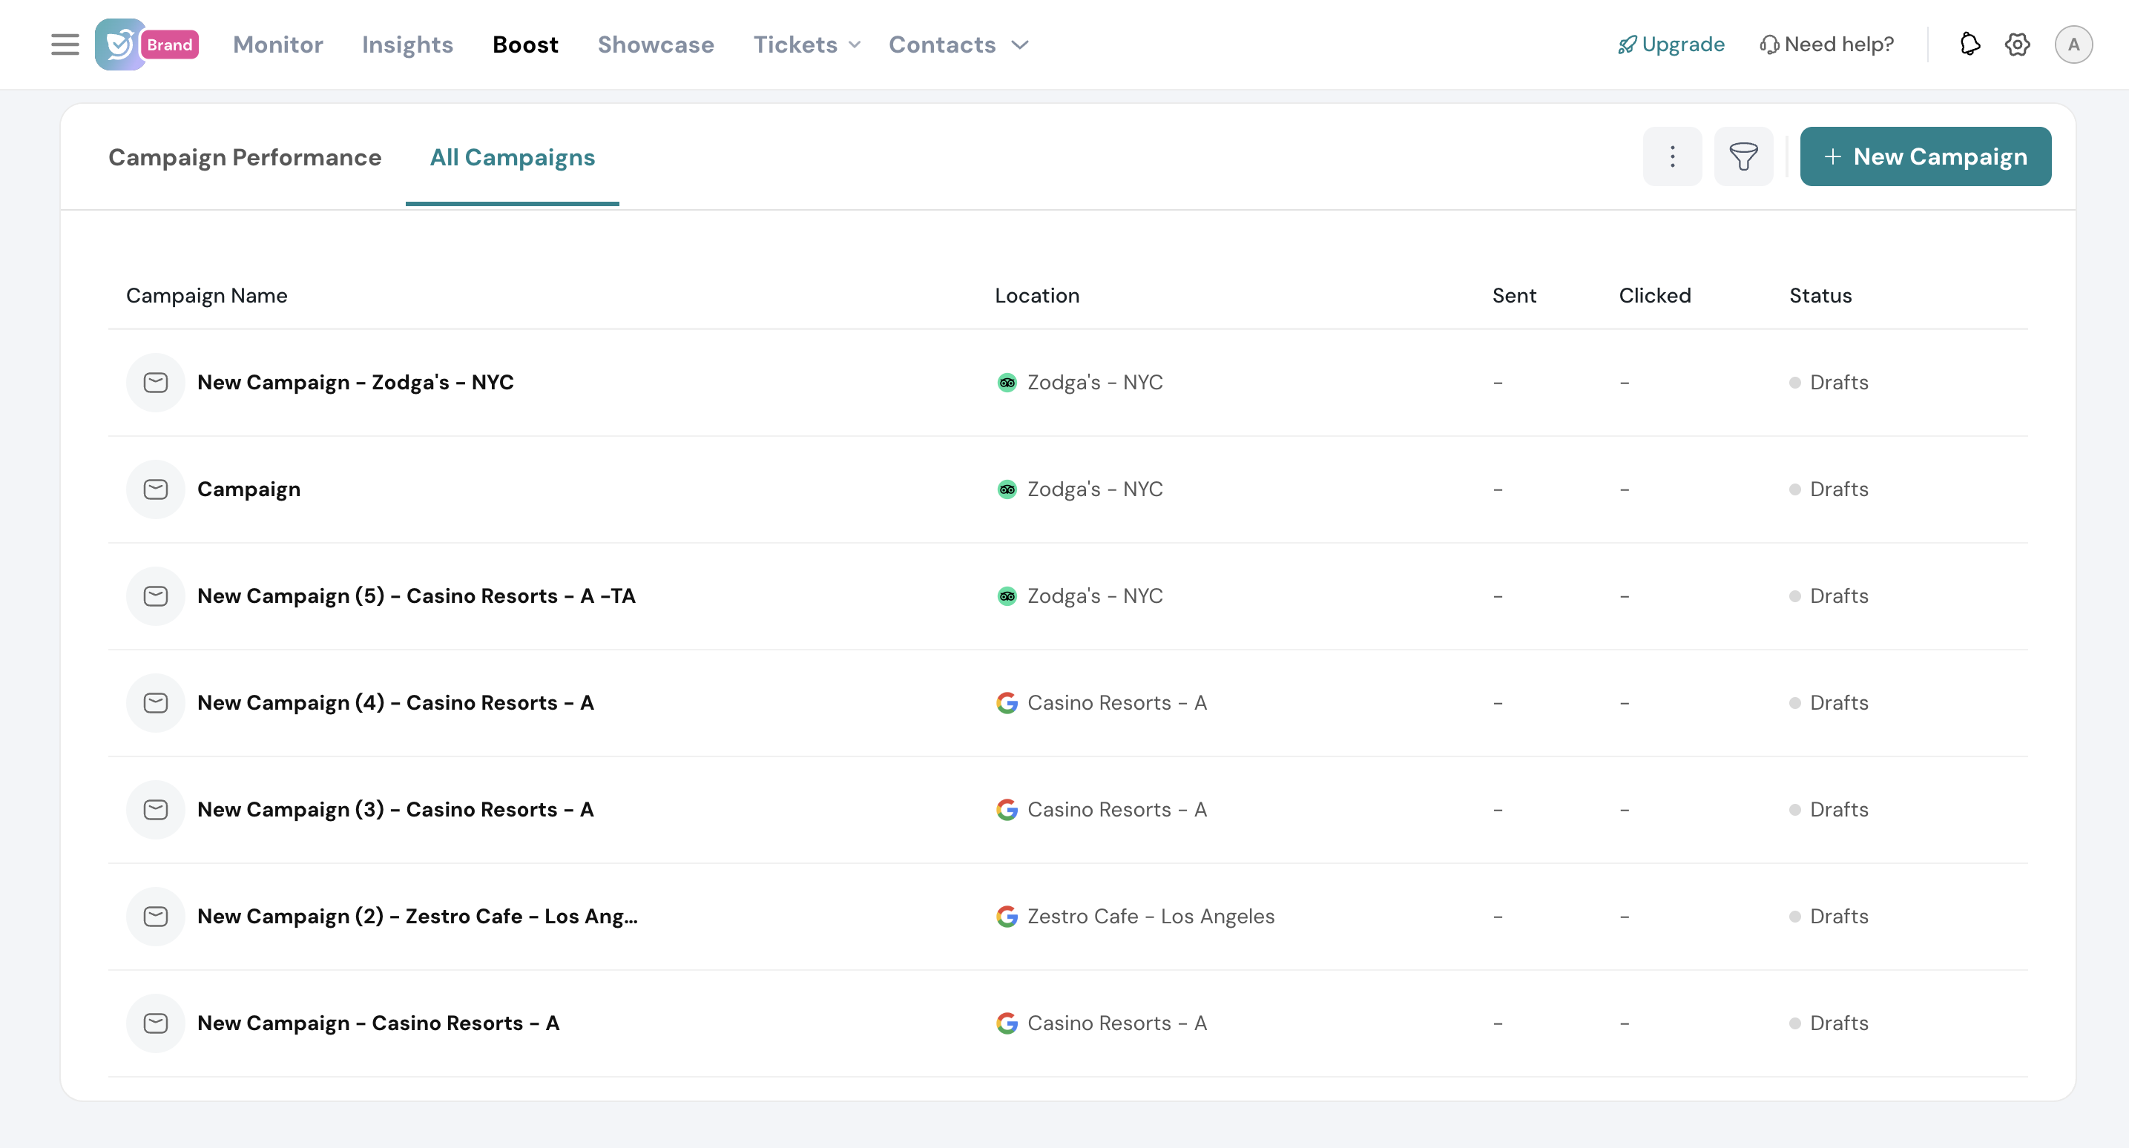
Task: Open the Showcase section
Action: coord(656,44)
